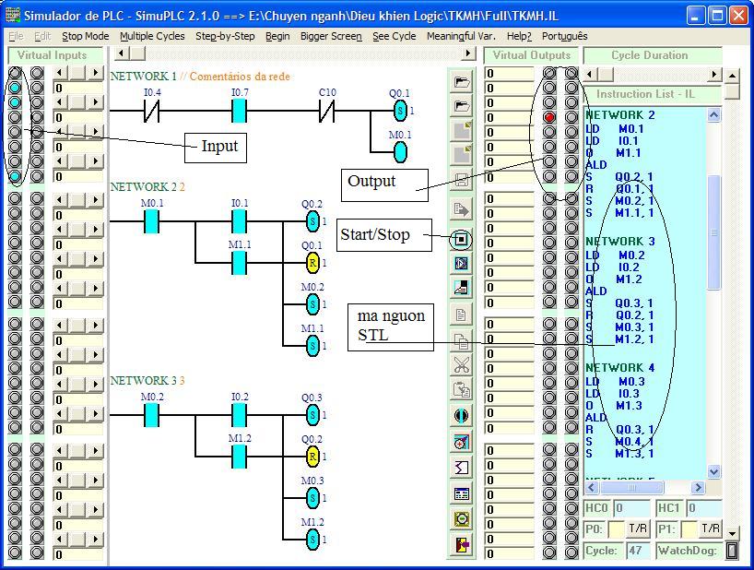Click the HC0 value input field

[x=631, y=508]
